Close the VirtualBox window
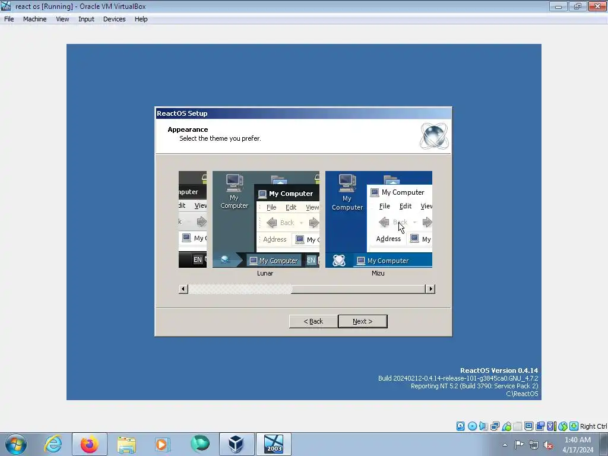The width and height of the screenshot is (608, 456). 597,6
